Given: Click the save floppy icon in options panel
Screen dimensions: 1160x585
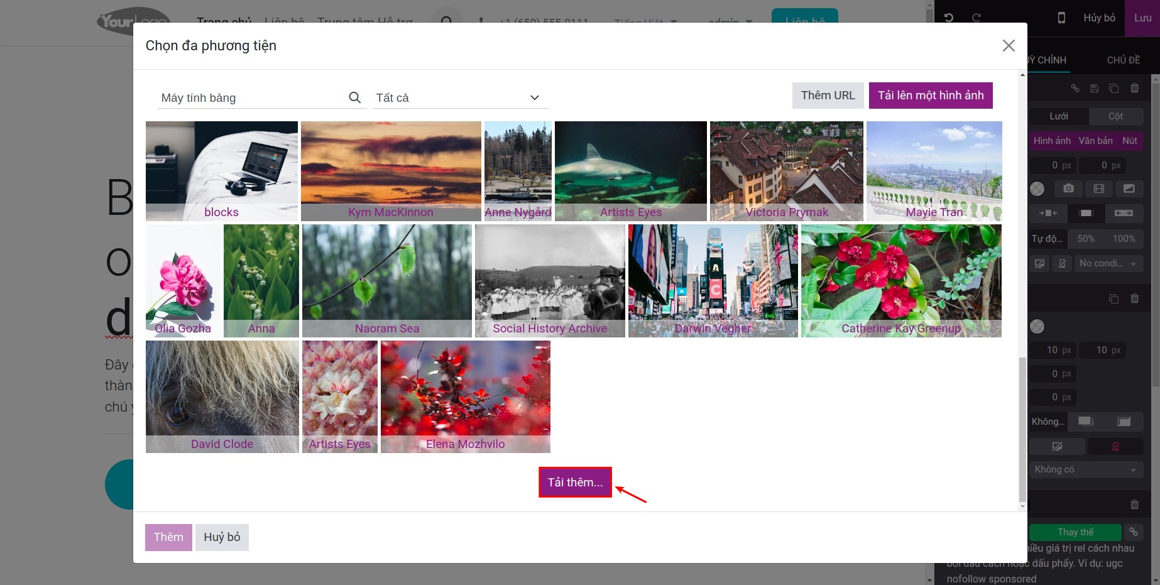Looking at the screenshot, I should (x=1094, y=88).
